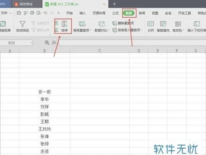Select column F header
The width and height of the screenshot is (206, 155).
click(x=177, y=51)
